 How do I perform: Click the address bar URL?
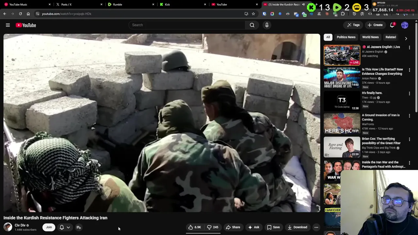pyautogui.click(x=67, y=14)
